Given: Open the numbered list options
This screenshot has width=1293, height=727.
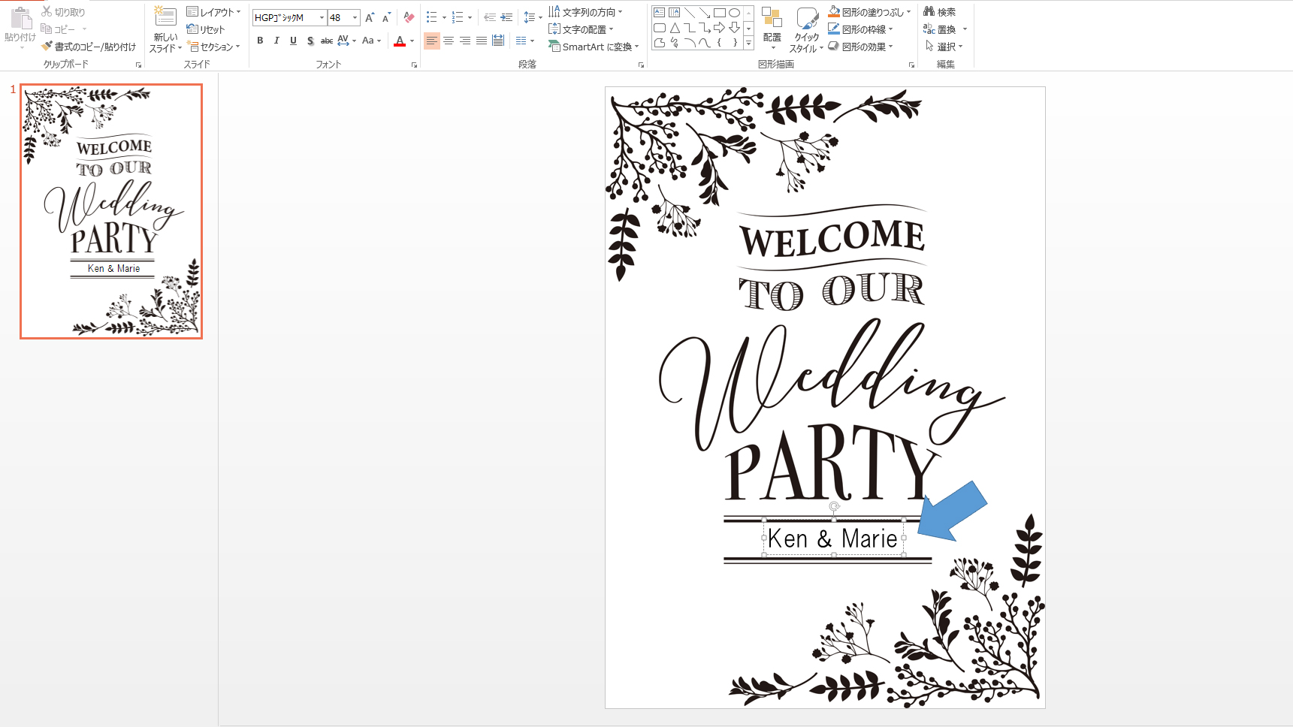Looking at the screenshot, I should click(x=470, y=17).
